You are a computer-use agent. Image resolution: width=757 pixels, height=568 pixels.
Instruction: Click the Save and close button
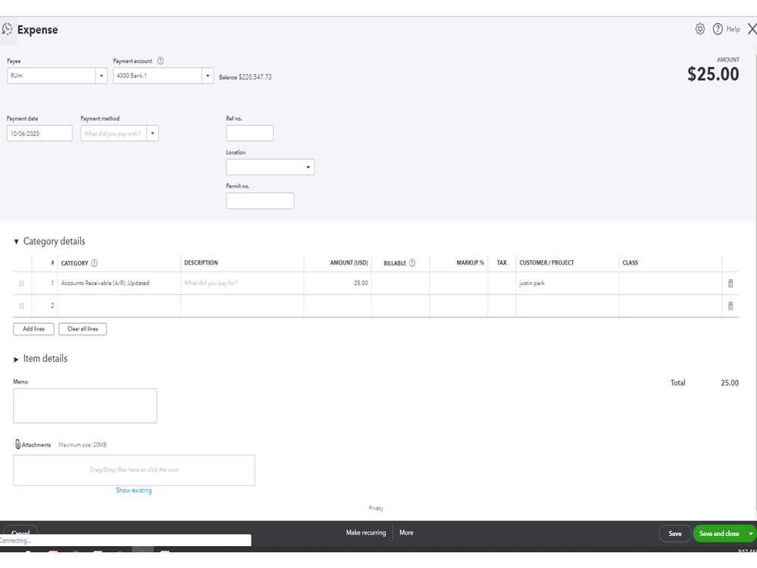click(x=719, y=534)
